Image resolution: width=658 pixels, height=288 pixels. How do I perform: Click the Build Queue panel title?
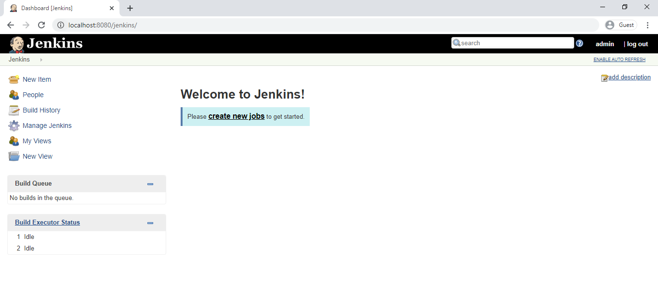click(x=33, y=184)
